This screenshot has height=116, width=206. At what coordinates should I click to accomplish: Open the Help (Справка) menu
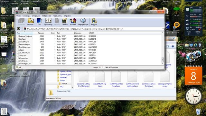point(67,16)
